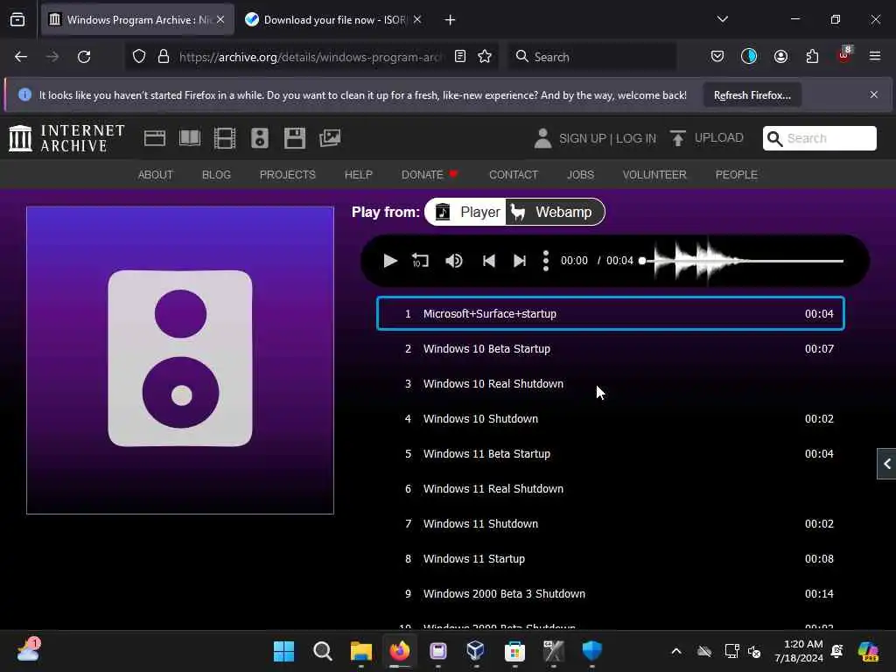
Task: Open the Windows Start menu
Action: click(x=284, y=651)
